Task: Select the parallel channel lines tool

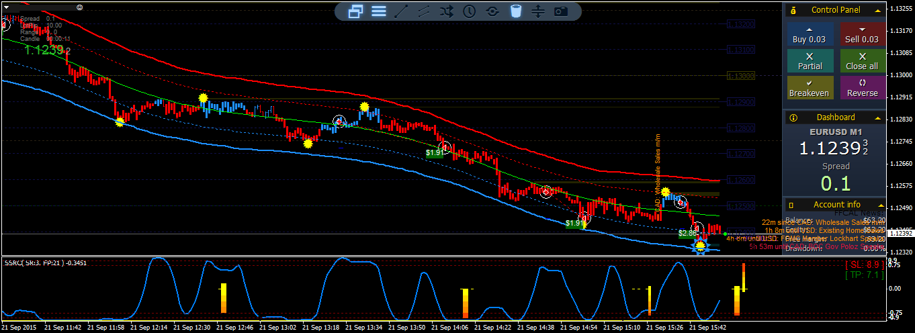Action: 423,11
